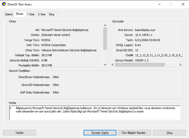
Task: Click Direct3D Hızlandırması 'Etkin' value
Action: click(56, 85)
